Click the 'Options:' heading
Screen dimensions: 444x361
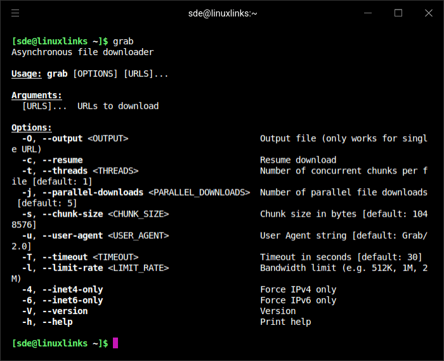32,127
